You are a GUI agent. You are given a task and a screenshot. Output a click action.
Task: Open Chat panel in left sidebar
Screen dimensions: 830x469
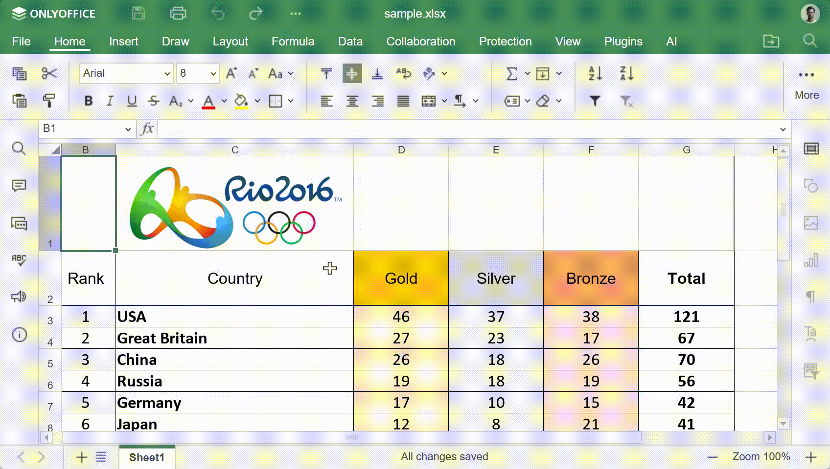19,223
